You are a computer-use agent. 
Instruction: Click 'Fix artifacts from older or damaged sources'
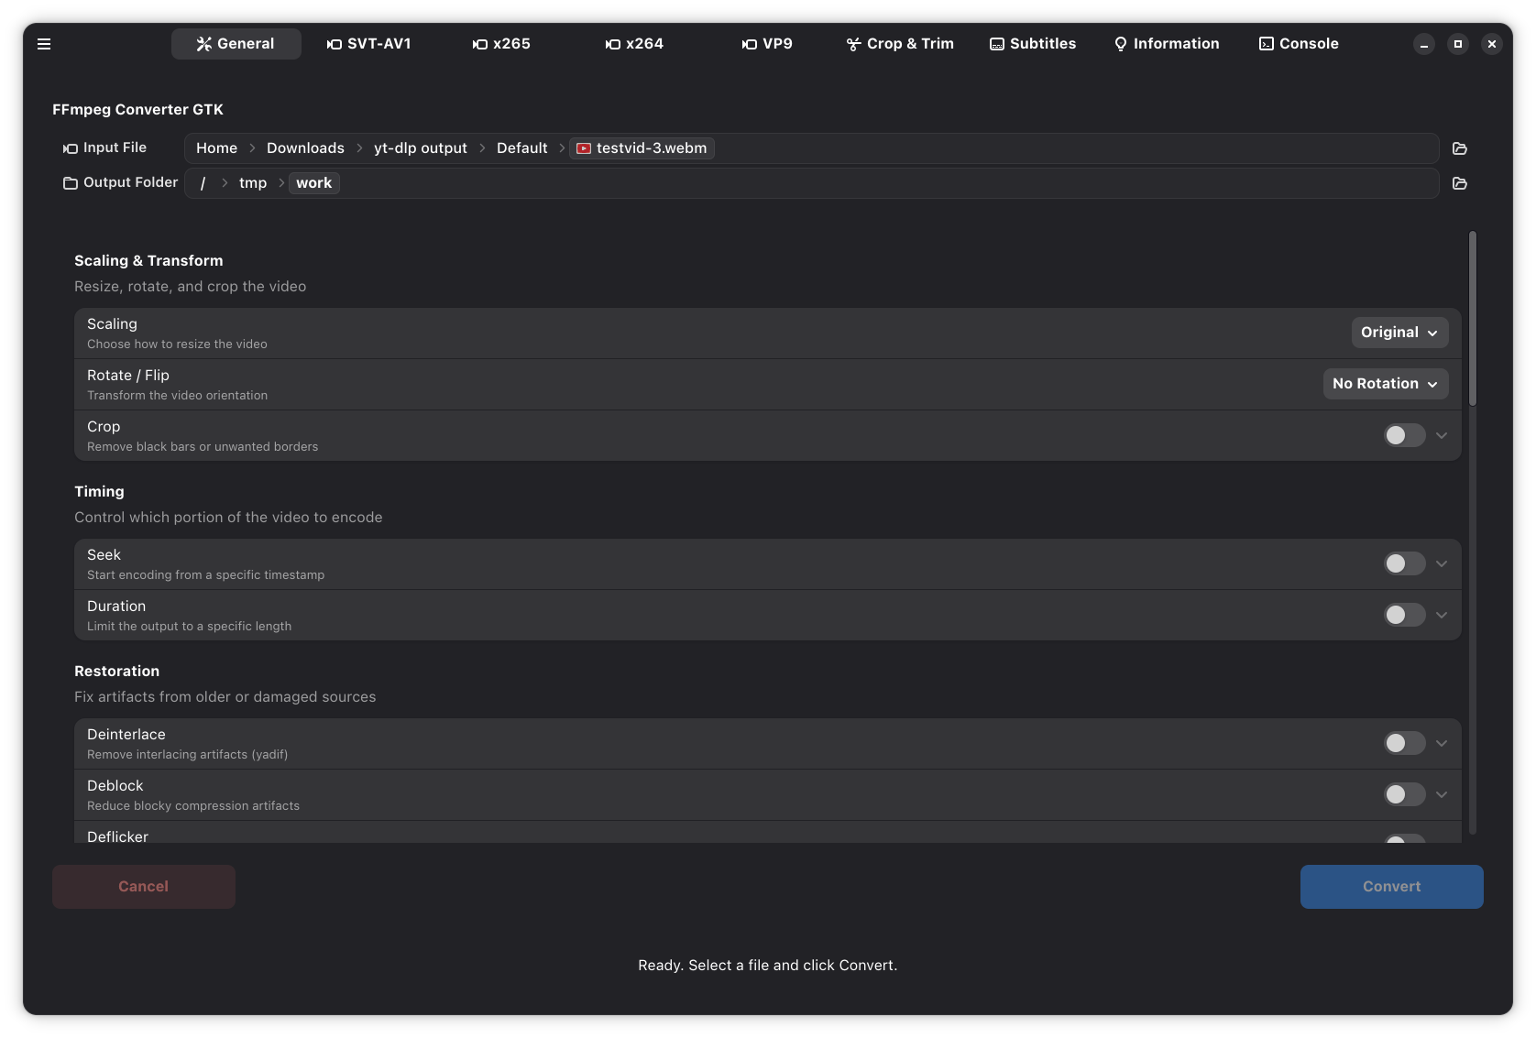pyautogui.click(x=225, y=697)
